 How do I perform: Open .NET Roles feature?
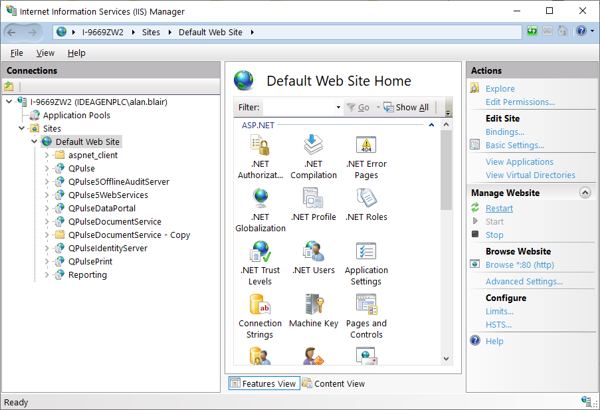coord(366,205)
